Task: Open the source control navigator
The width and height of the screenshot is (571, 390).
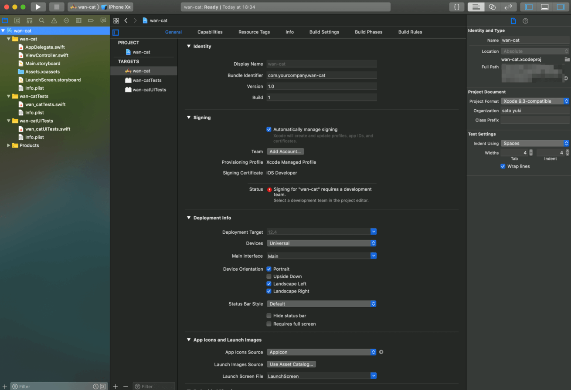Action: [x=17, y=20]
